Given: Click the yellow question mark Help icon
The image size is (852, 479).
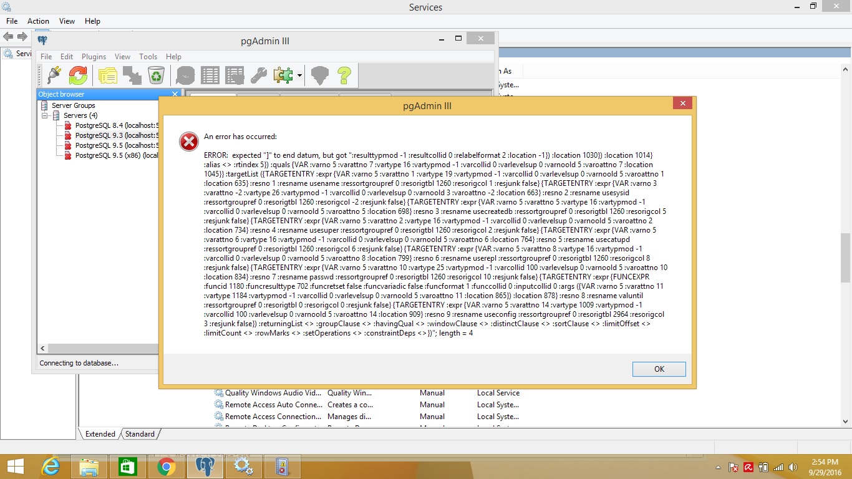Looking at the screenshot, I should [x=344, y=75].
